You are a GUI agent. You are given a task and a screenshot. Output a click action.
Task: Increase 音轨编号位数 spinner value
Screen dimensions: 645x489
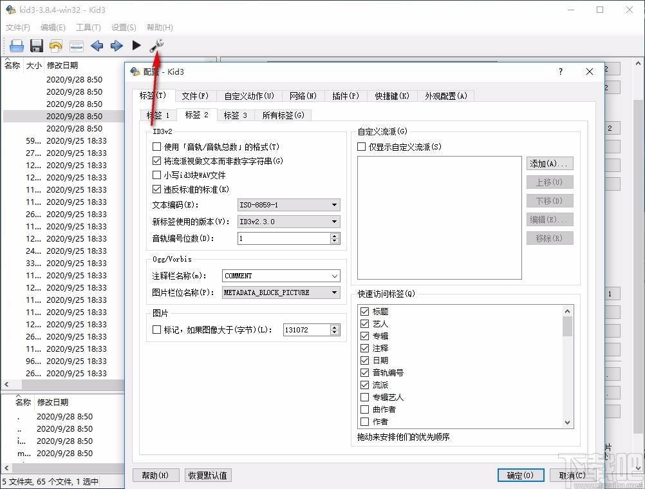pyautogui.click(x=335, y=235)
